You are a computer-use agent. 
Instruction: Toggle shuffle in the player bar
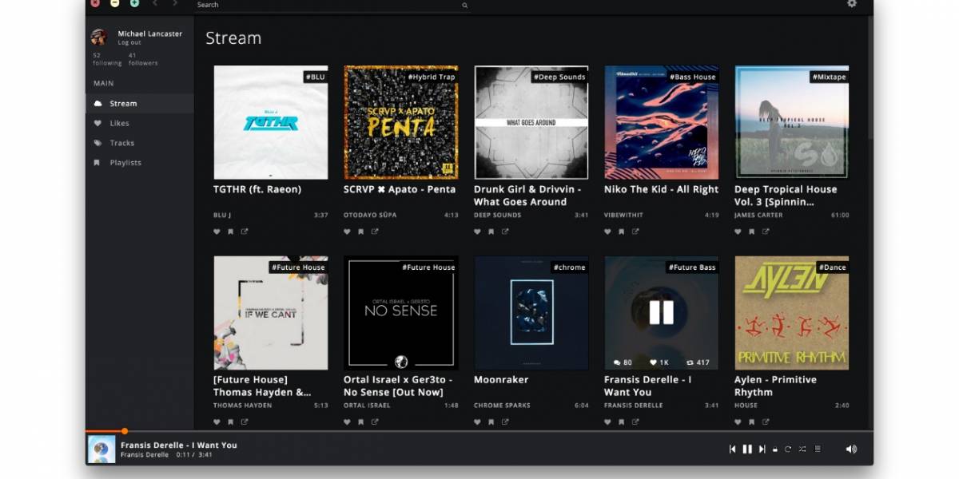point(802,449)
